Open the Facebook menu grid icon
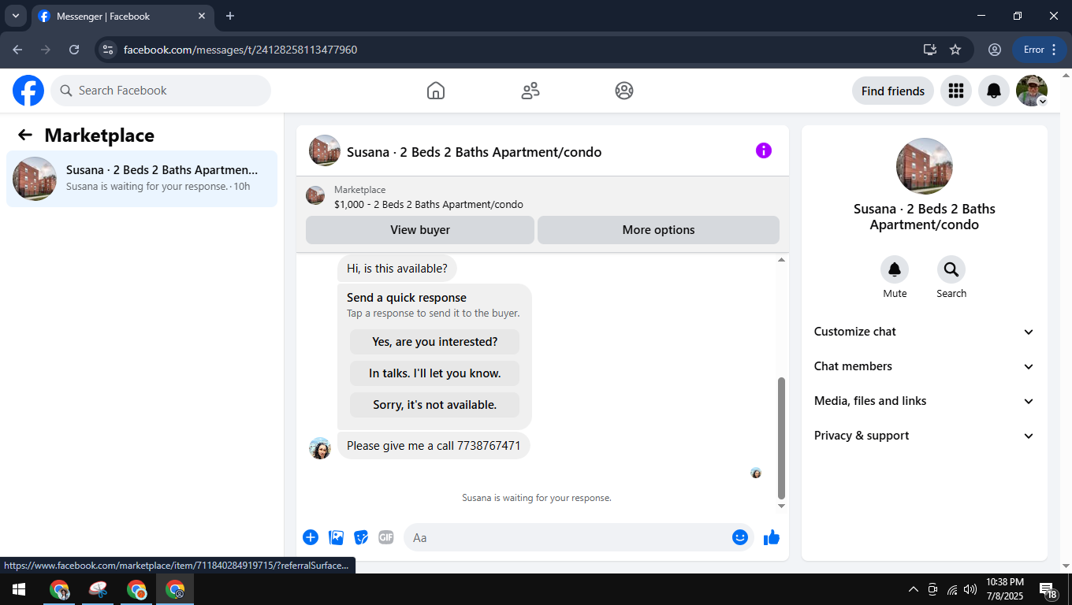 (x=956, y=91)
